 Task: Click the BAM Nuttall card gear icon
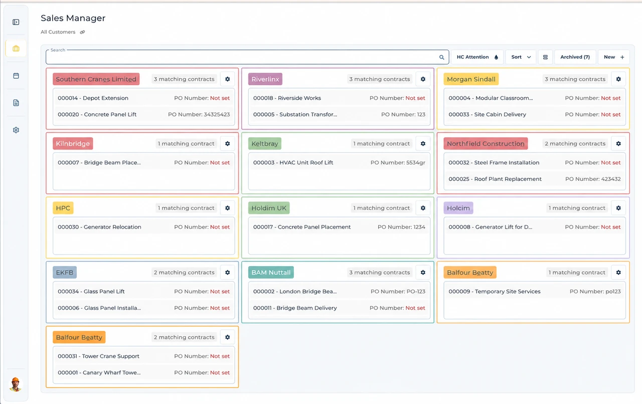(423, 273)
